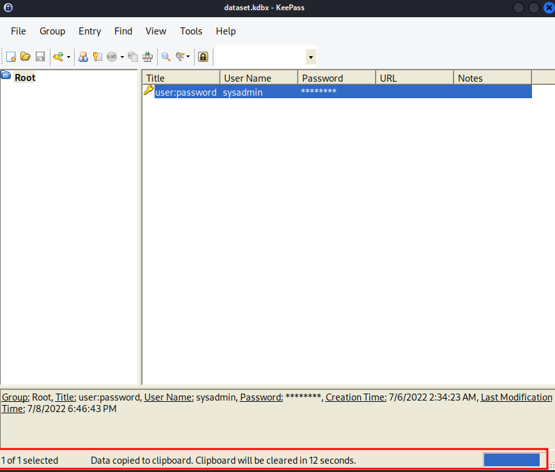Sort by the Password column header

pyautogui.click(x=337, y=78)
